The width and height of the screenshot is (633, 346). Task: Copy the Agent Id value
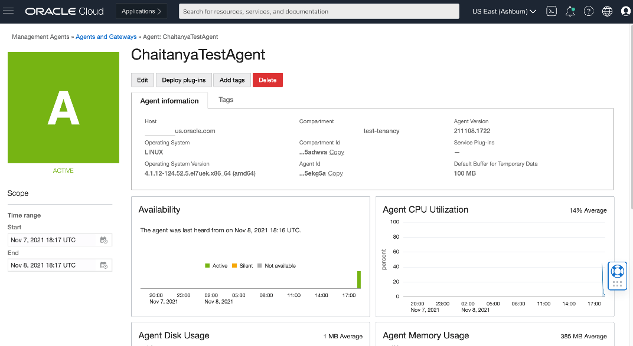(335, 174)
